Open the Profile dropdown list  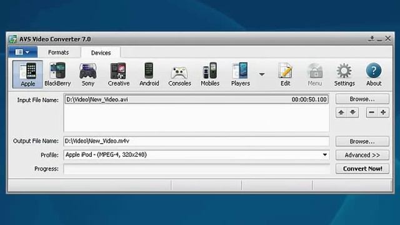pos(325,155)
